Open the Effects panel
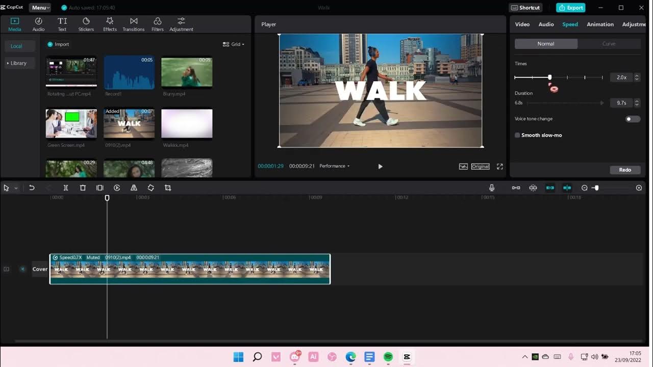This screenshot has height=367, width=653. (x=110, y=24)
